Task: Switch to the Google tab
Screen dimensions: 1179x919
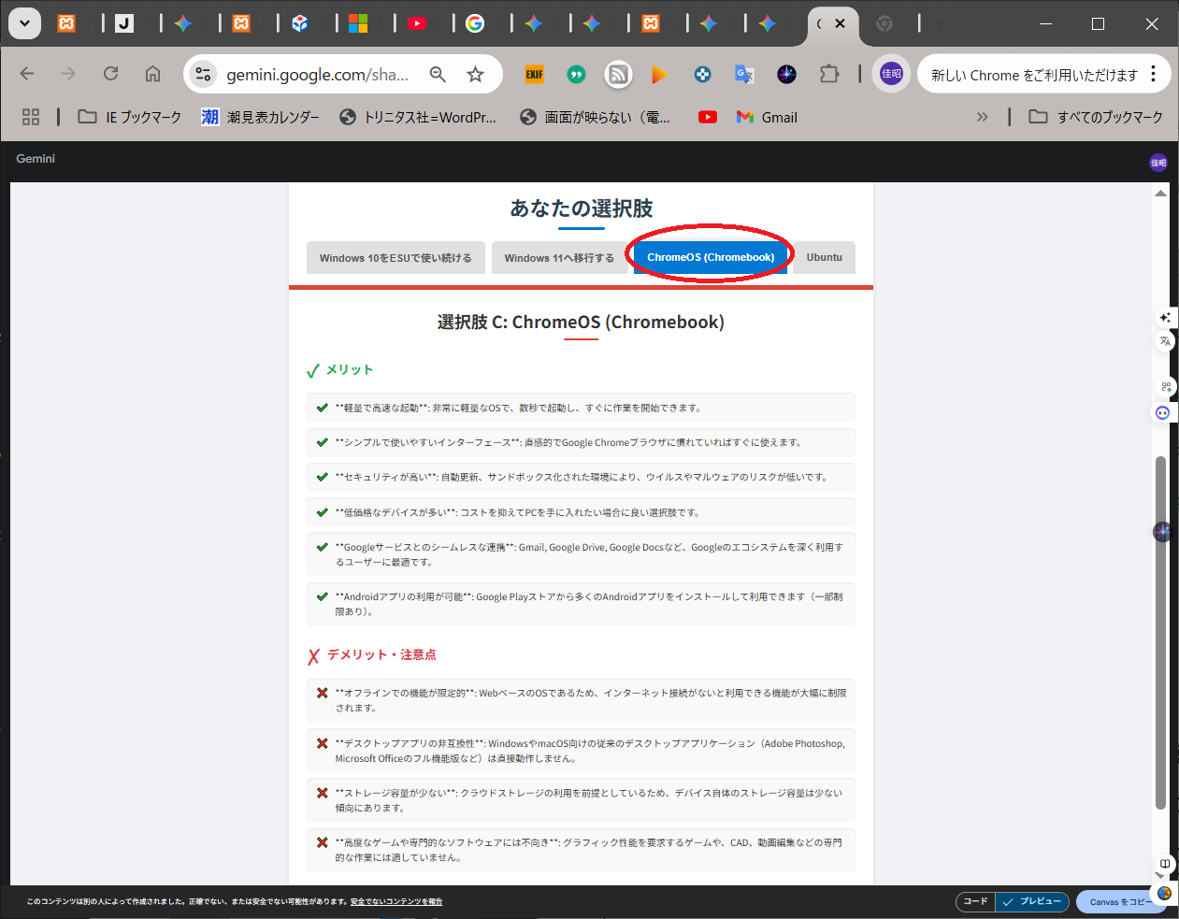Action: [475, 23]
